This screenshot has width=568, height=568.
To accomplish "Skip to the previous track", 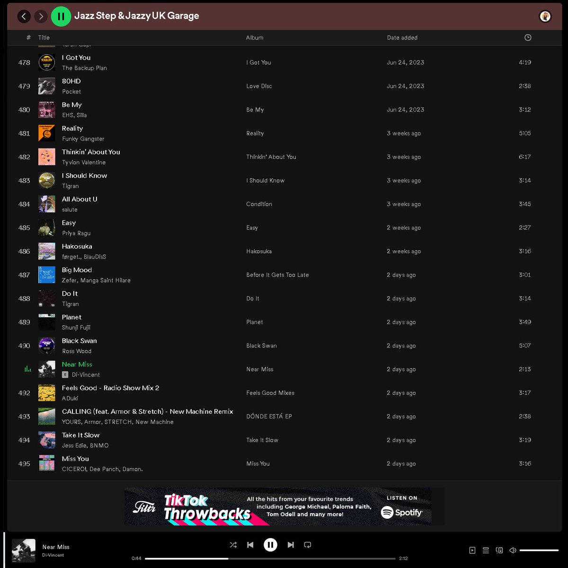I will (250, 545).
